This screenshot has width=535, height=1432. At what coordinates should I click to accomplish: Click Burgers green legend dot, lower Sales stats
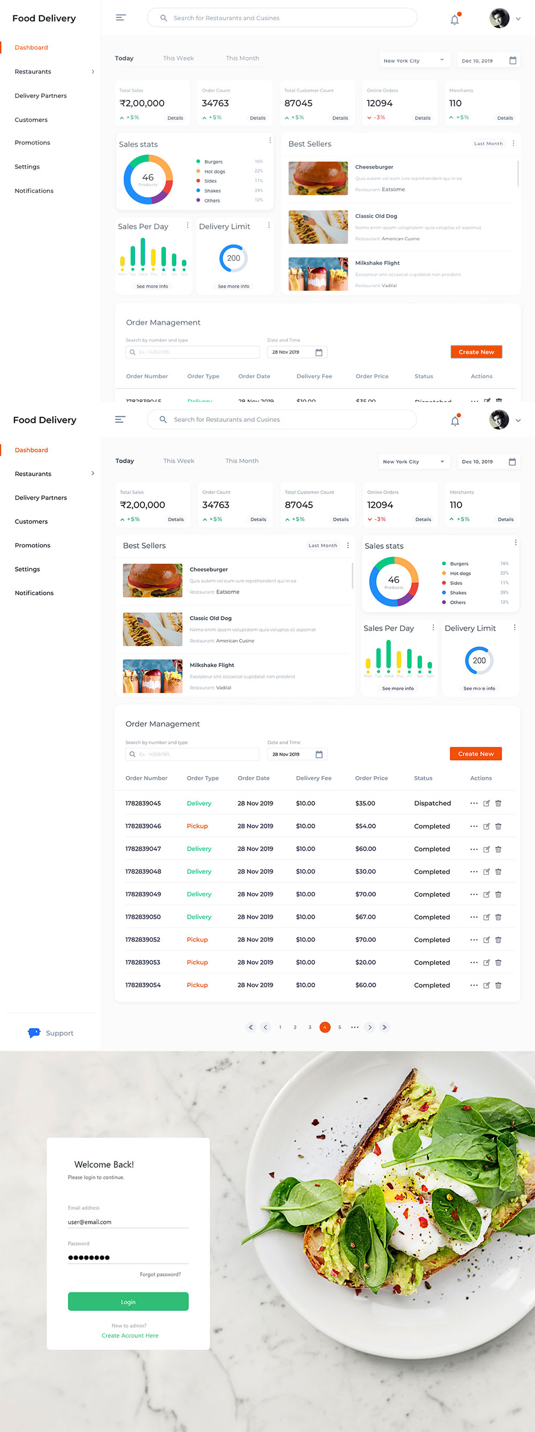coord(444,564)
